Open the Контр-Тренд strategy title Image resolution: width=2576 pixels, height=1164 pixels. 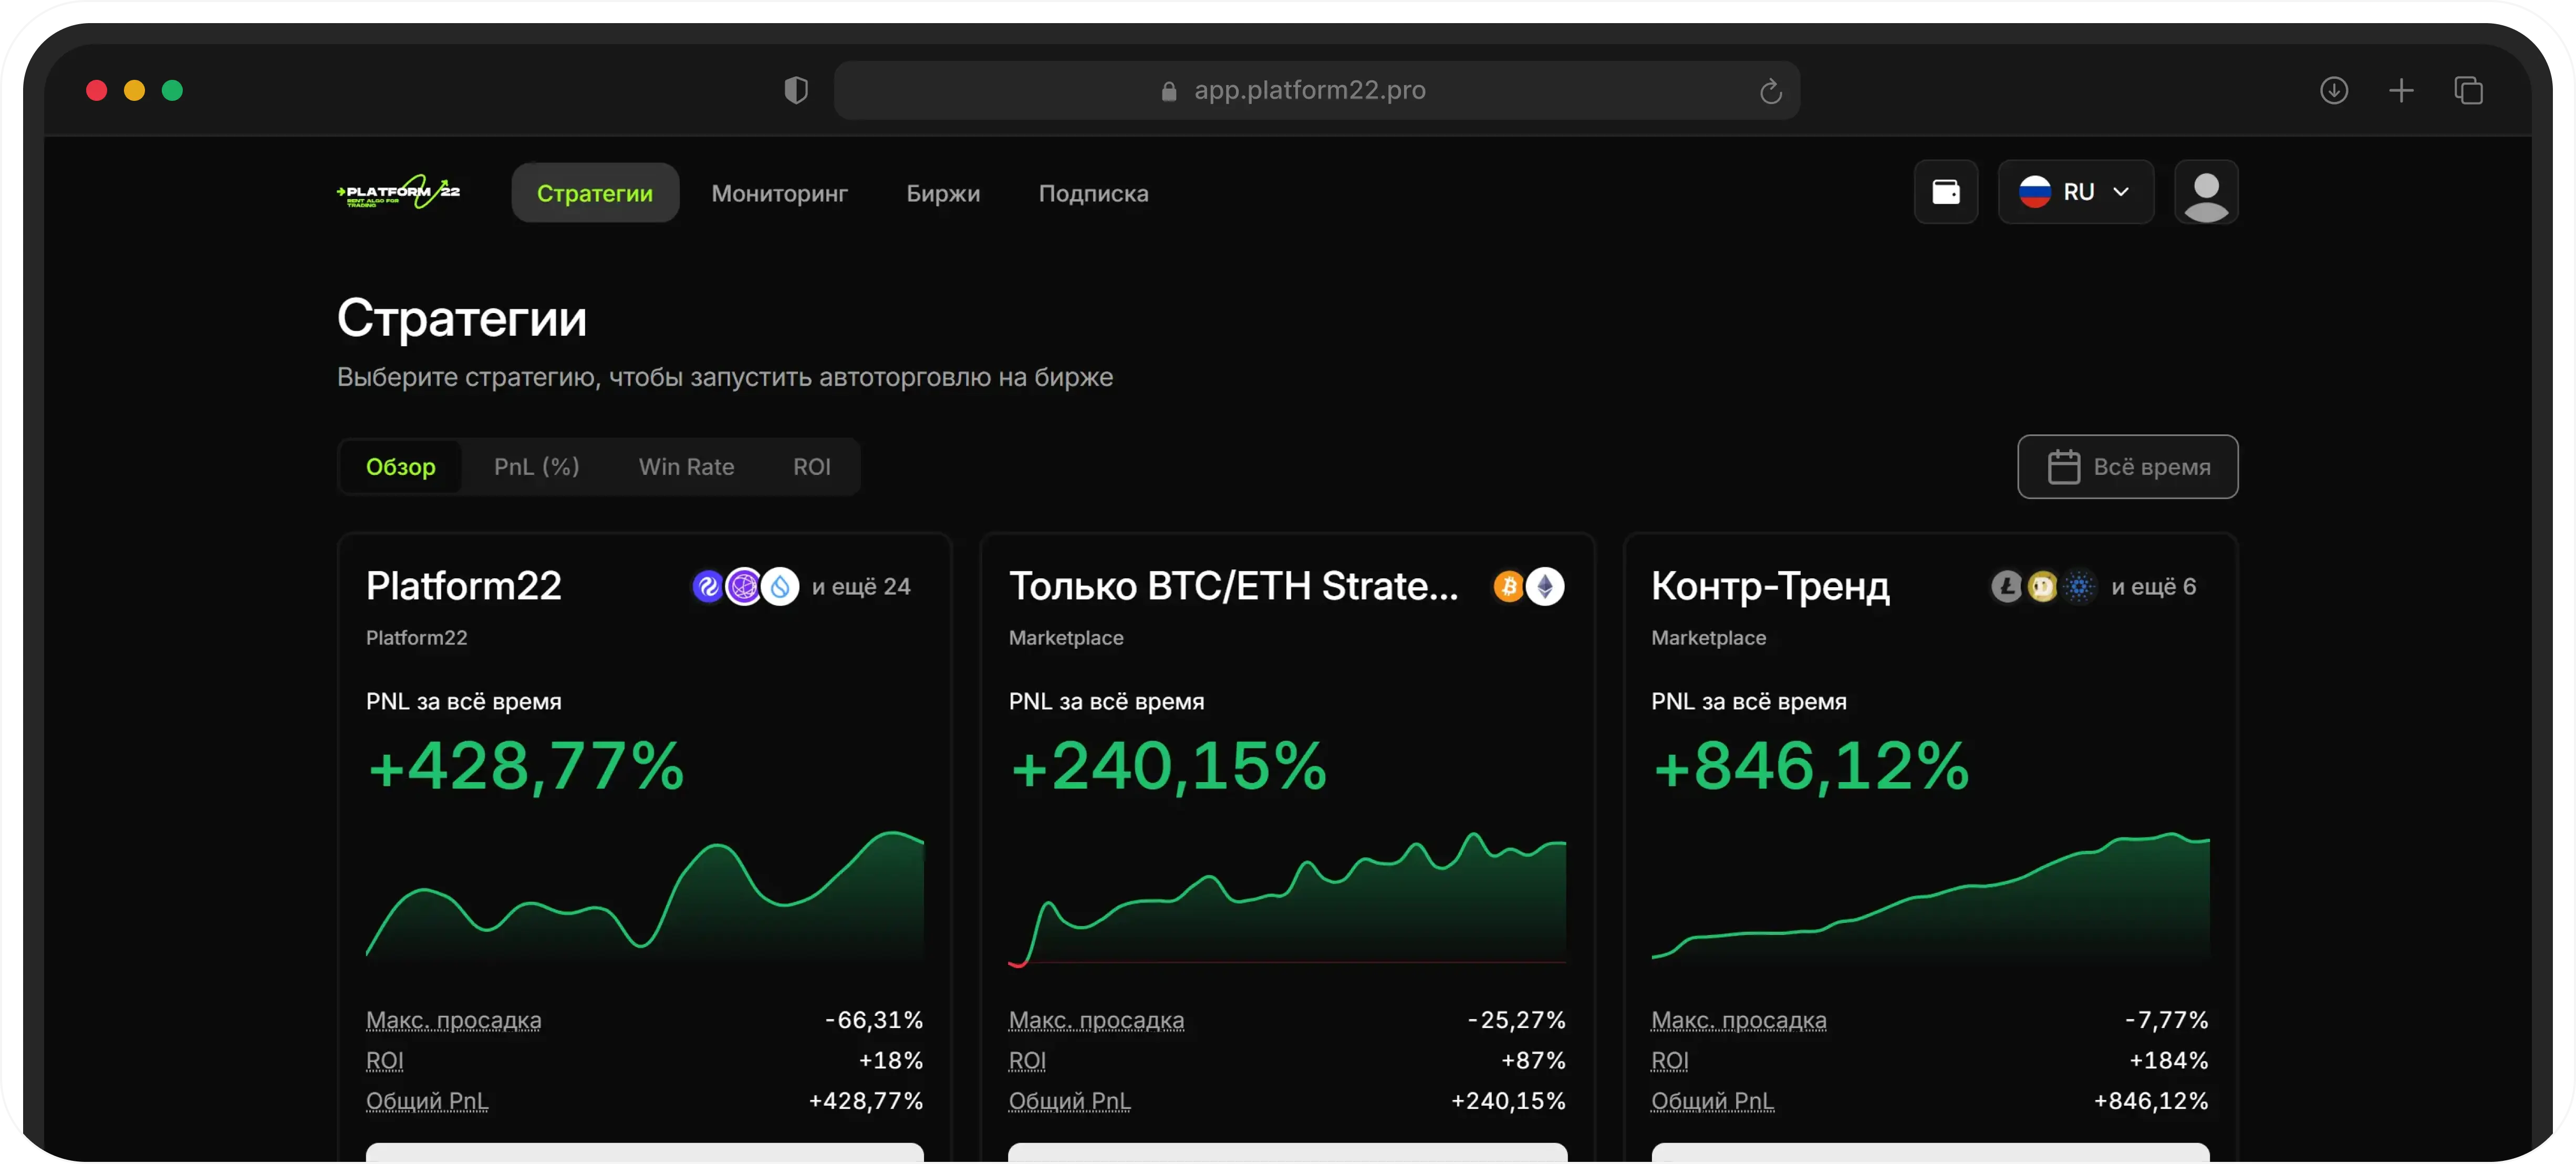click(x=1770, y=586)
